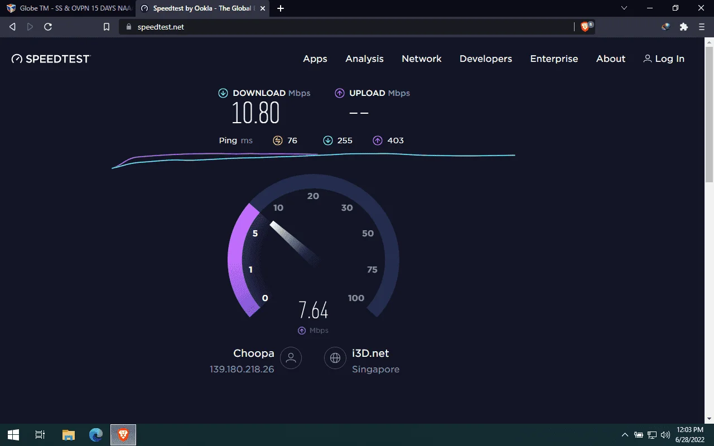Click the wallet-like extension icon beside the puzzle icon
The height and width of the screenshot is (446, 714).
tap(665, 27)
